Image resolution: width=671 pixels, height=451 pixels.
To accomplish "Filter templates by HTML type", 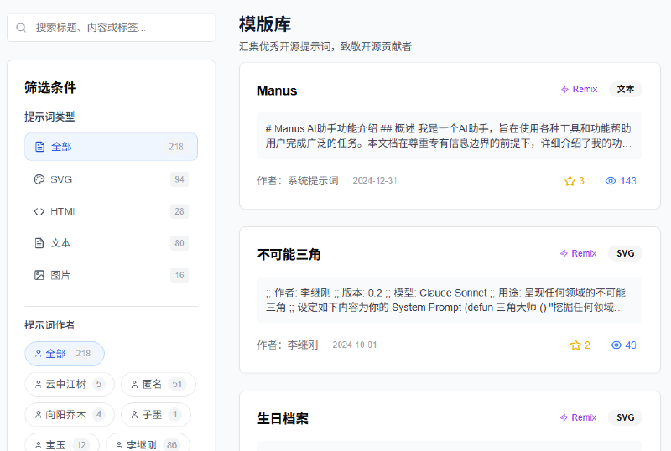I will 111,211.
